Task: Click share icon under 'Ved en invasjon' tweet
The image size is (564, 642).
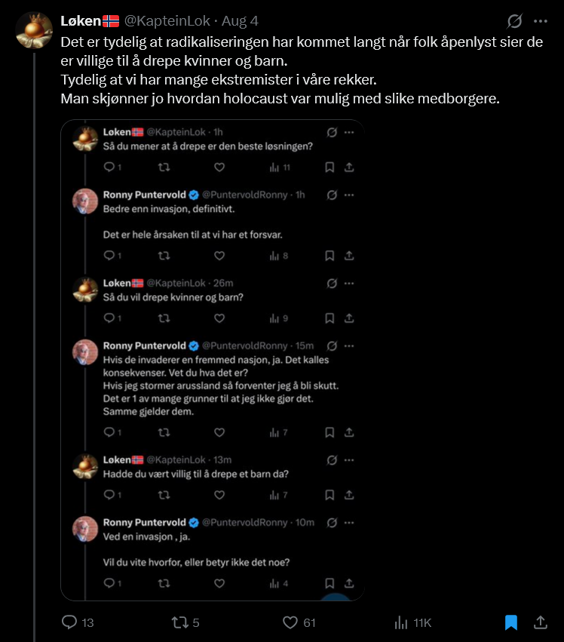Action: [x=349, y=583]
